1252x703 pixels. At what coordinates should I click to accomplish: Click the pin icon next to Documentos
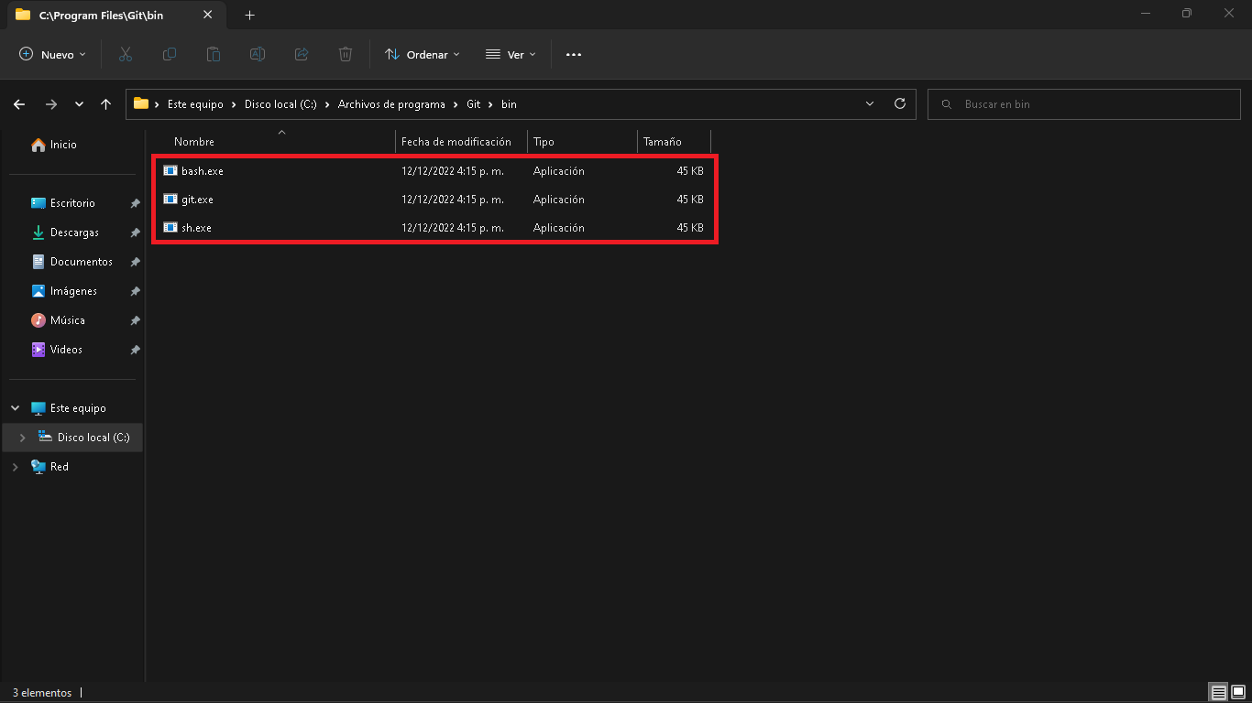click(135, 262)
